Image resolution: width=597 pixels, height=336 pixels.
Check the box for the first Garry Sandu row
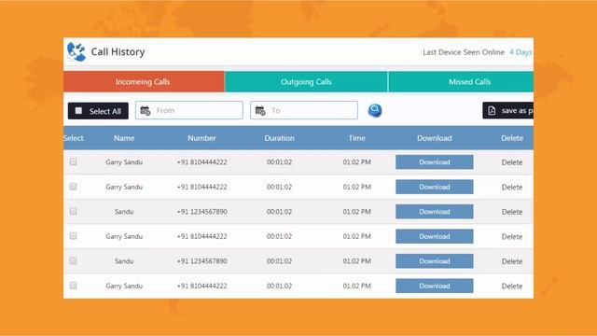pyautogui.click(x=73, y=161)
